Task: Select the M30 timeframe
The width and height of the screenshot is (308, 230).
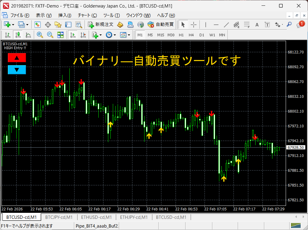Action: (171, 35)
